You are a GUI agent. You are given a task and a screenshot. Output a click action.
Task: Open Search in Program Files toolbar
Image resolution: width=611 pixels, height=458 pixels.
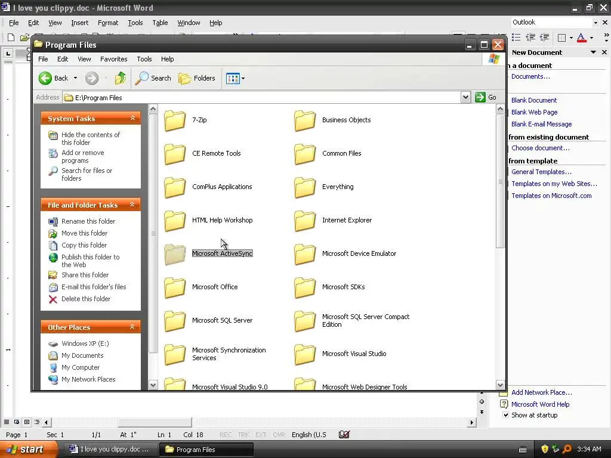[x=153, y=78]
